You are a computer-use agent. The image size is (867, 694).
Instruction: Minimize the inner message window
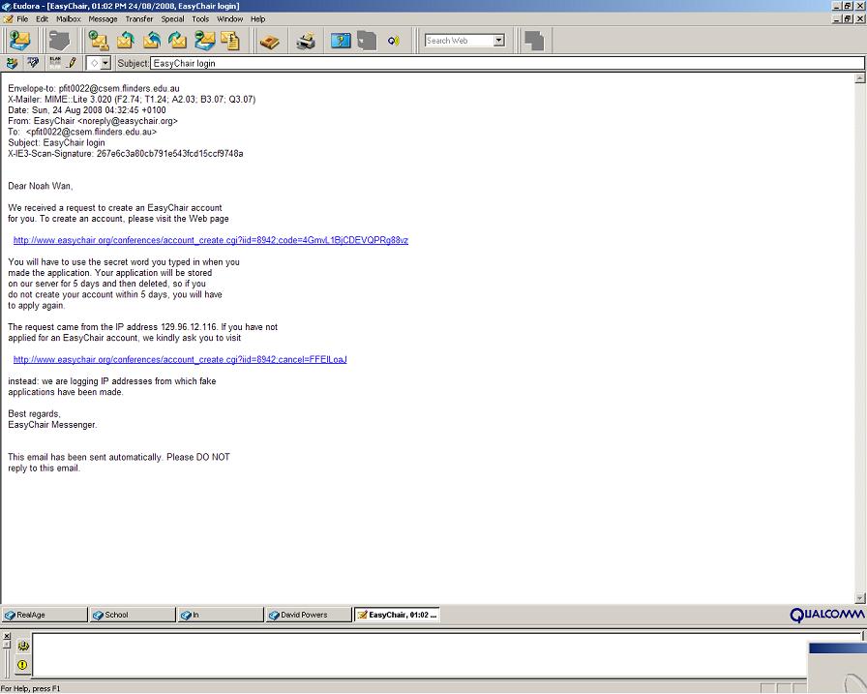click(x=837, y=18)
